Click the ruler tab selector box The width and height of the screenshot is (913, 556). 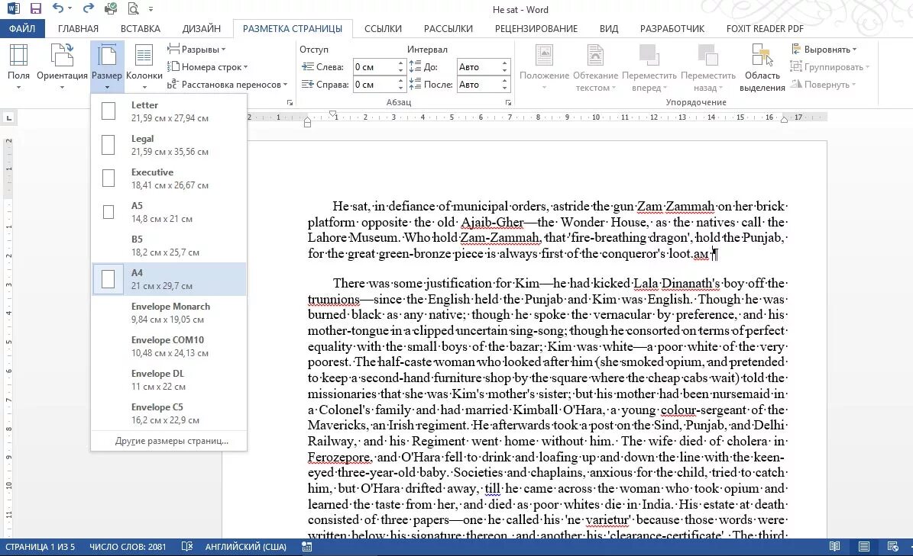(8, 118)
